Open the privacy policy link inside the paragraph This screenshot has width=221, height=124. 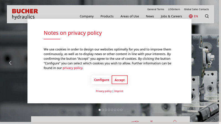(x=72, y=68)
